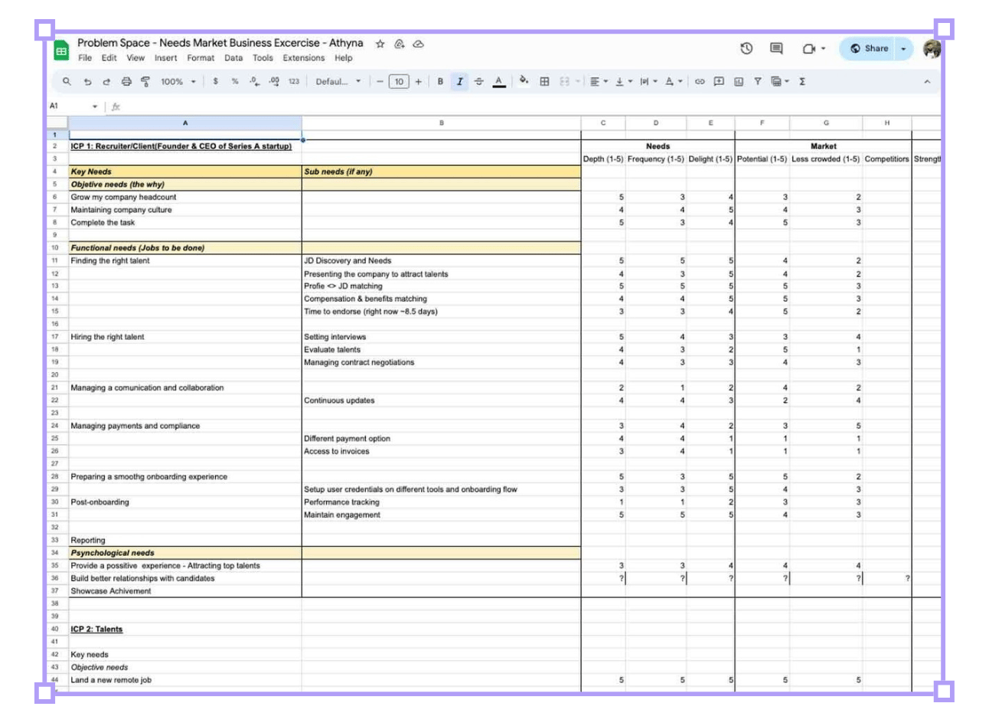This screenshot has height=726, width=989.
Task: Open the File menu
Action: pos(85,58)
